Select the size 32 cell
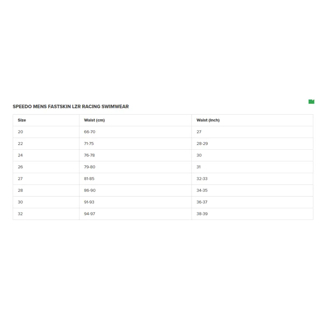 pos(20,214)
